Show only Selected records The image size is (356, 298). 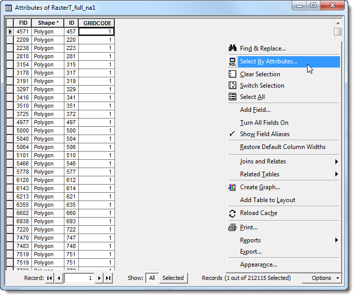click(x=173, y=278)
